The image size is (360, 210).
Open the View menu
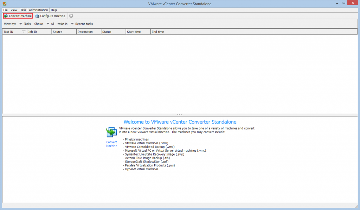pos(14,10)
